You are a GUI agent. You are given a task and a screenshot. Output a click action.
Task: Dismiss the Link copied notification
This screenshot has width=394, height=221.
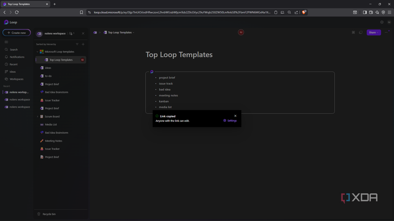tap(235, 116)
